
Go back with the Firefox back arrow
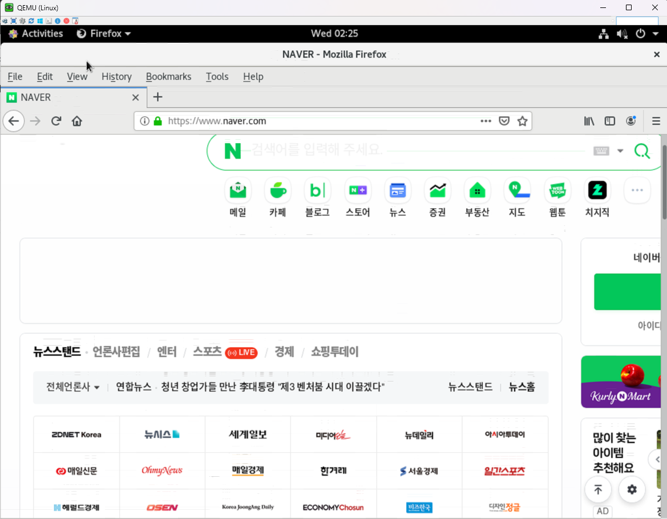[x=14, y=121]
